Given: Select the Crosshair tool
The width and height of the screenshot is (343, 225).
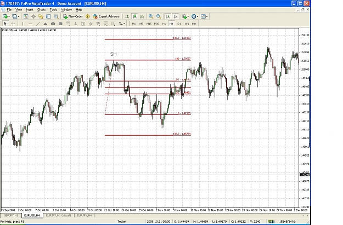Looking at the screenshot, I should coord(13,24).
